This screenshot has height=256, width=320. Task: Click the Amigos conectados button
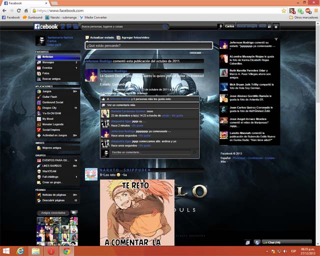53,213
